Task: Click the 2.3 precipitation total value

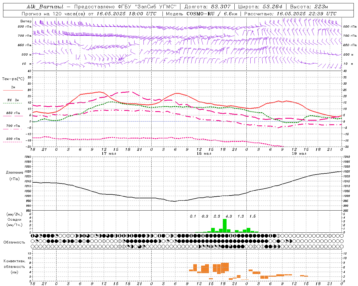Action: tap(217, 216)
